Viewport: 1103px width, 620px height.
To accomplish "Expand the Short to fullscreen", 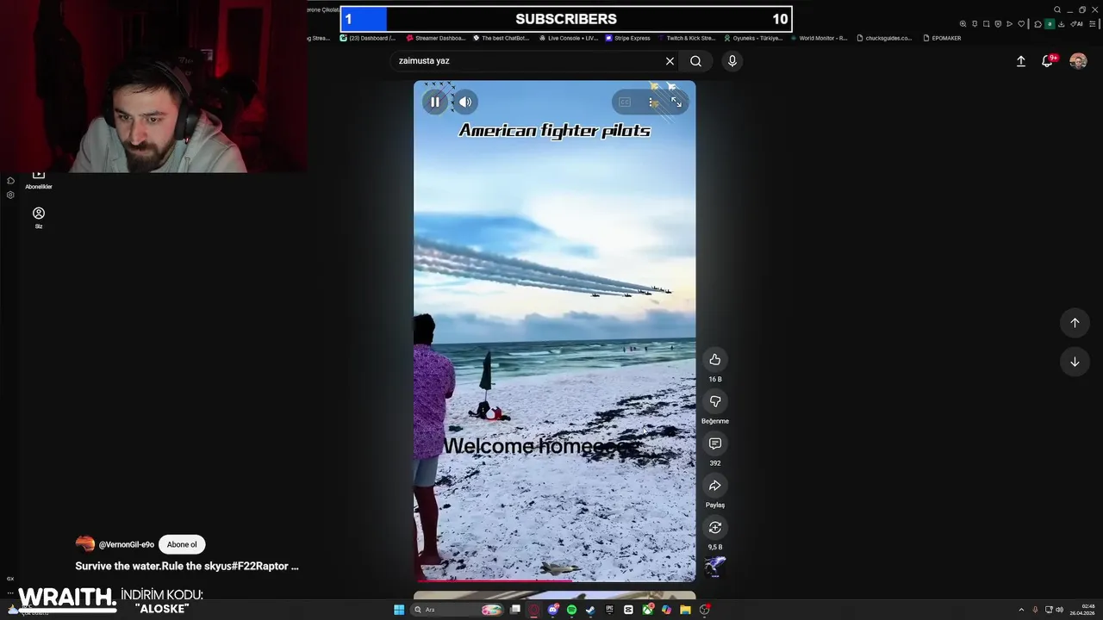I will pos(676,102).
